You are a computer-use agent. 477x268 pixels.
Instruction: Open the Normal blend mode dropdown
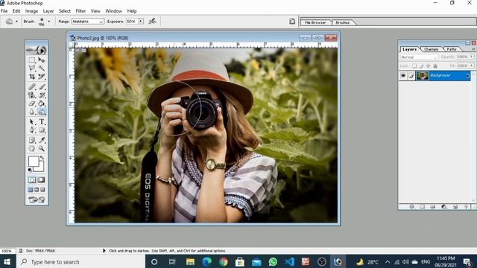pyautogui.click(x=419, y=57)
